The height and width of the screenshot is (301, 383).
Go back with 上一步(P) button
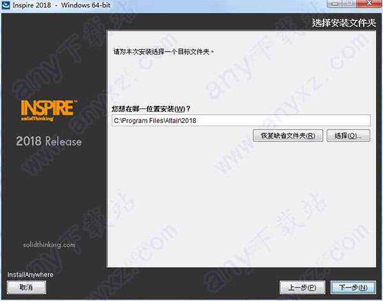302,288
